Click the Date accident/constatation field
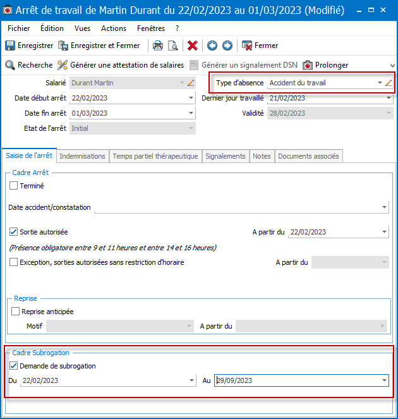398x419 pixels. [x=241, y=207]
